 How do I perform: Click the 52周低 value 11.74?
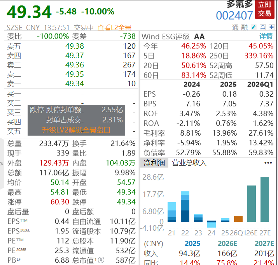coord(264,75)
